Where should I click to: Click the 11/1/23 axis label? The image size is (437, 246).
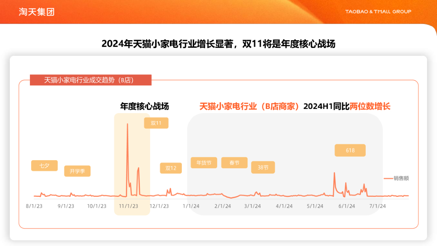[128, 206]
